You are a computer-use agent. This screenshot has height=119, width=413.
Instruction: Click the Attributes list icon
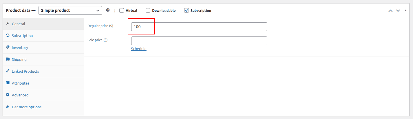[8, 83]
